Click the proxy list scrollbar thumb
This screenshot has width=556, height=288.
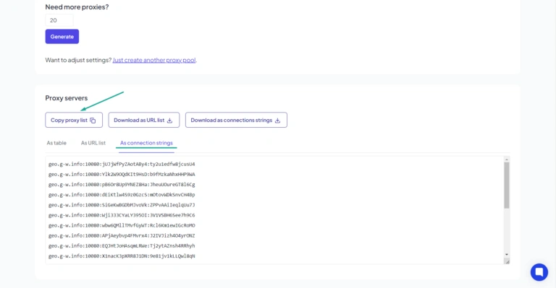click(x=507, y=186)
